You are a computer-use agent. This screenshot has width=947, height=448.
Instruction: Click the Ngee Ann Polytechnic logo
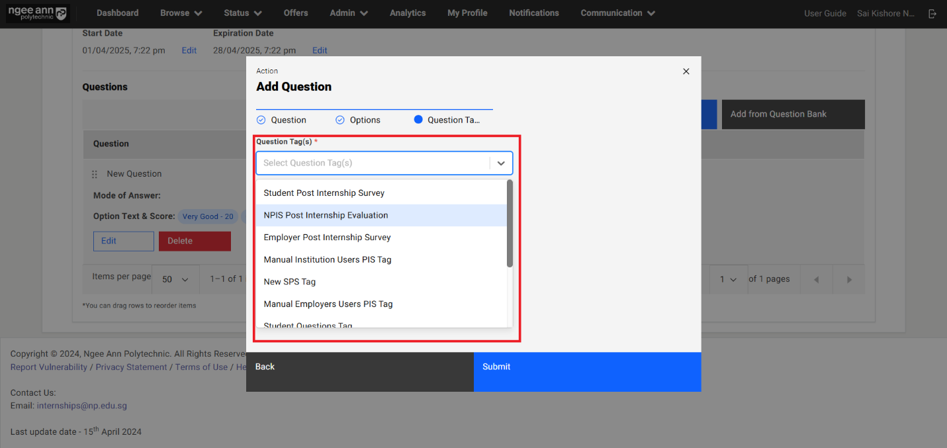37,13
